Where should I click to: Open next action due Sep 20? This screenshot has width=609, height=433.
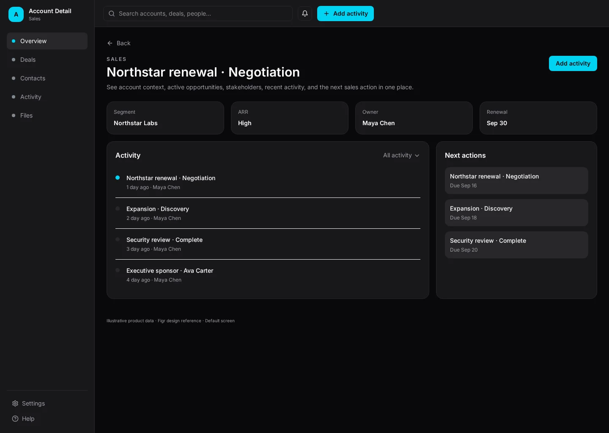(x=516, y=245)
